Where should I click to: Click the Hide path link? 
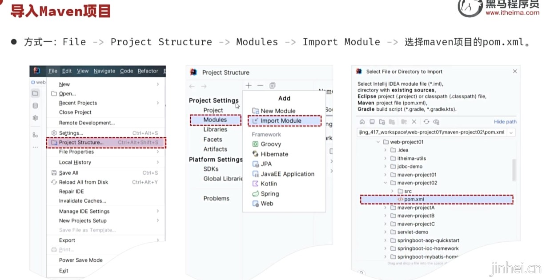[x=505, y=122]
